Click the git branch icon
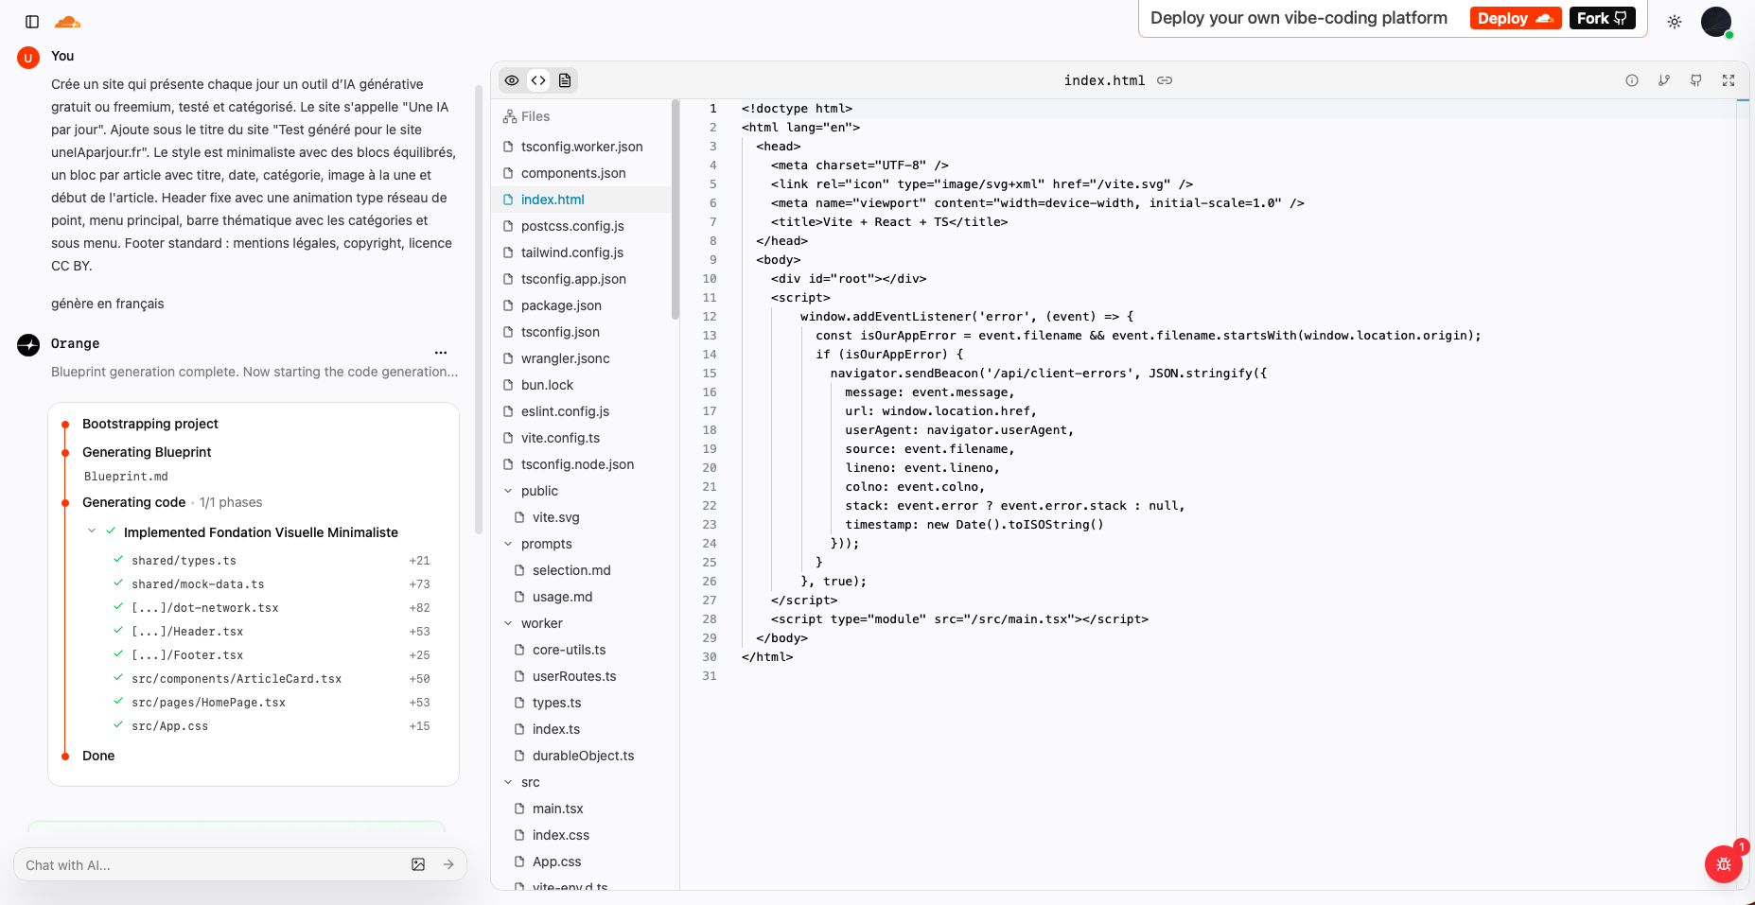 click(x=1664, y=80)
